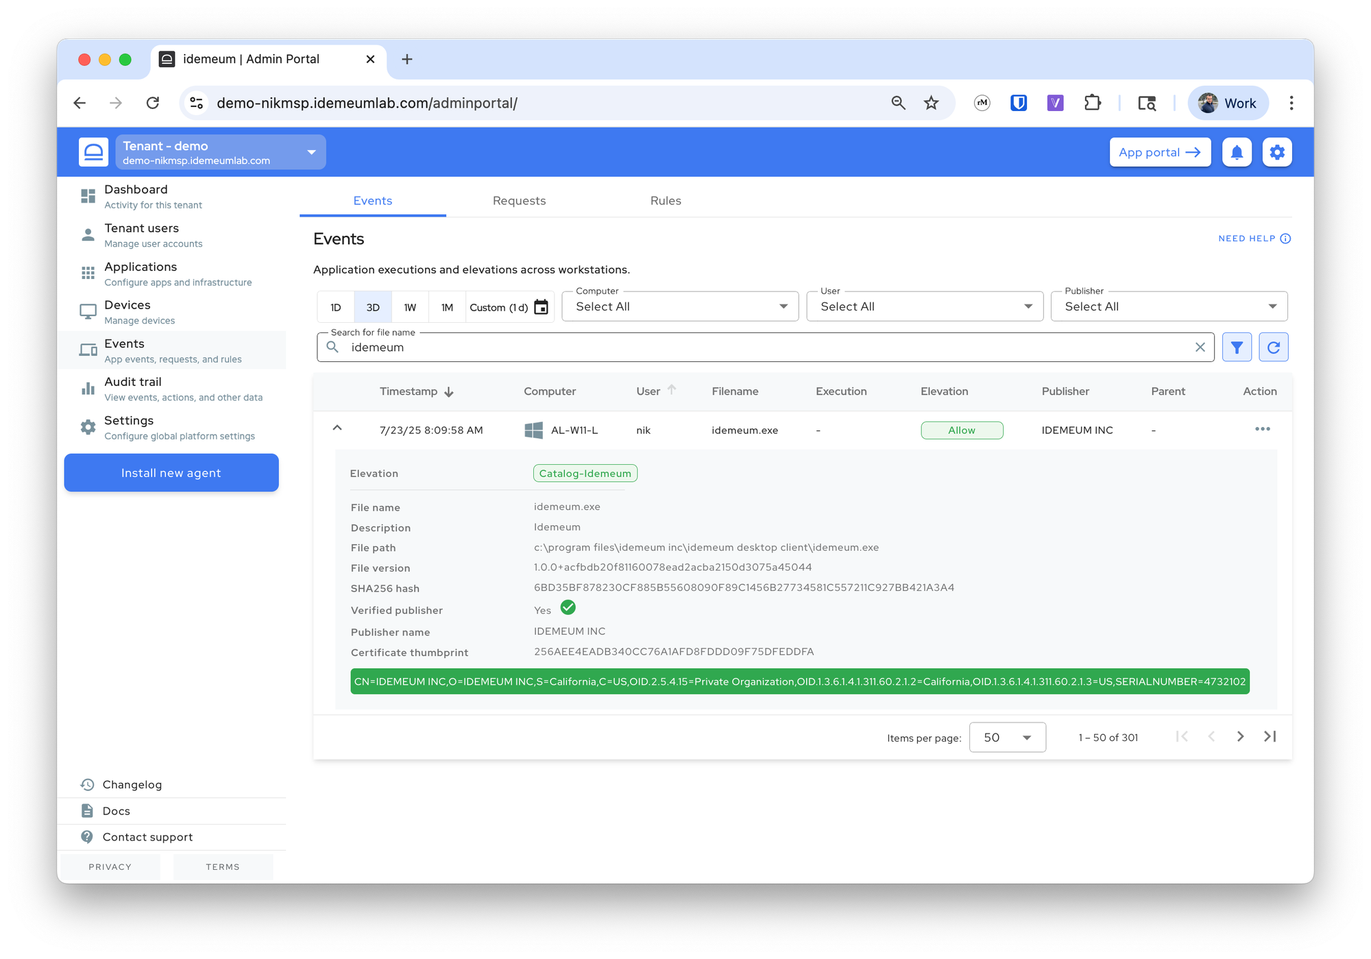Open the User Select All dropdown
Image resolution: width=1371 pixels, height=959 pixels.
(925, 306)
